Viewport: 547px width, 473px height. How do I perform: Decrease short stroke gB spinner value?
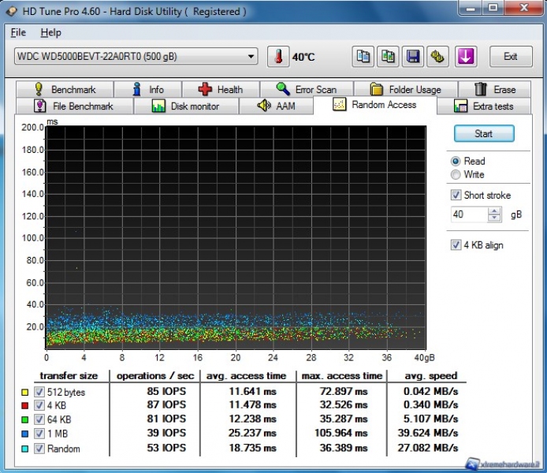tap(495, 218)
